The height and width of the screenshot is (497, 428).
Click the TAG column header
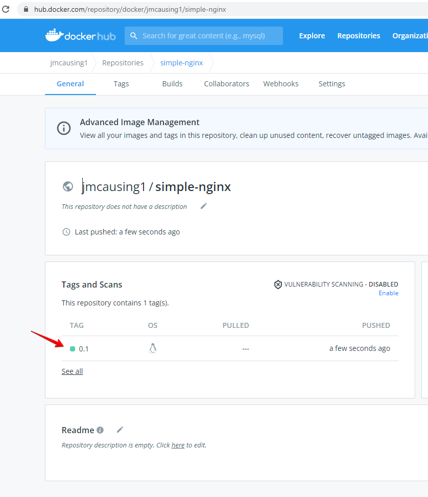pyautogui.click(x=77, y=325)
